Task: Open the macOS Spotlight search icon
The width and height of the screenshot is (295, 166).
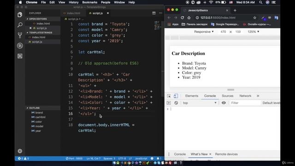Action: click(x=260, y=2)
